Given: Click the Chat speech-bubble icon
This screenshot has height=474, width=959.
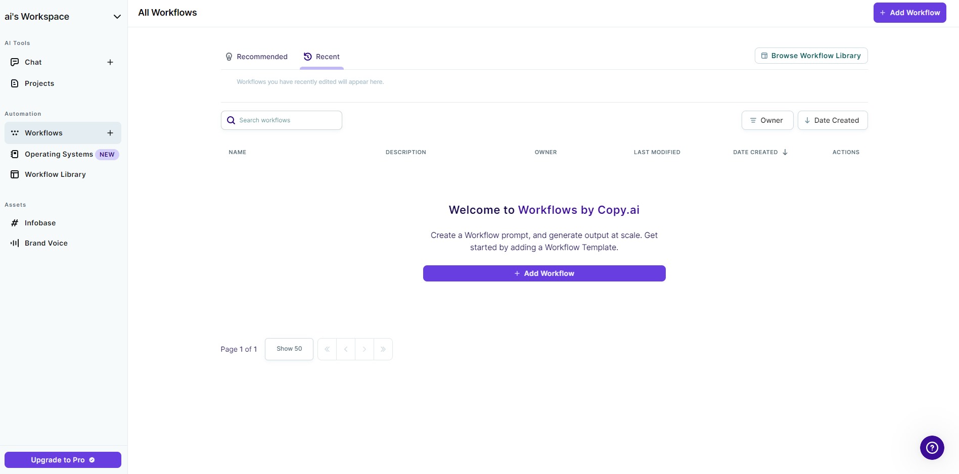Looking at the screenshot, I should pyautogui.click(x=15, y=62).
